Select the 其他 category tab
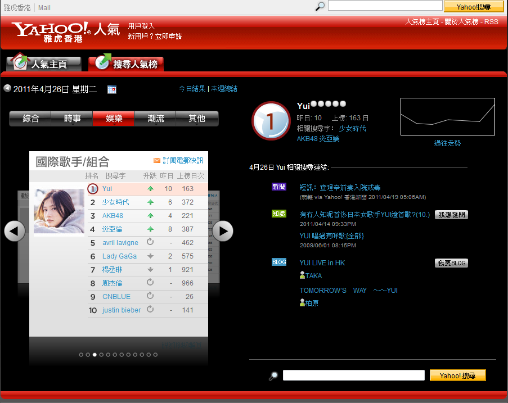508x403 pixels. click(197, 119)
